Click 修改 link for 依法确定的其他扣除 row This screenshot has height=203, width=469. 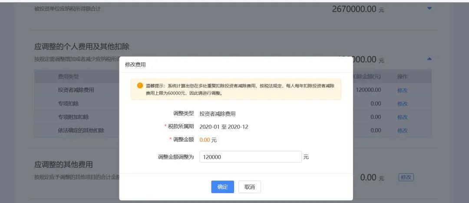pos(402,131)
